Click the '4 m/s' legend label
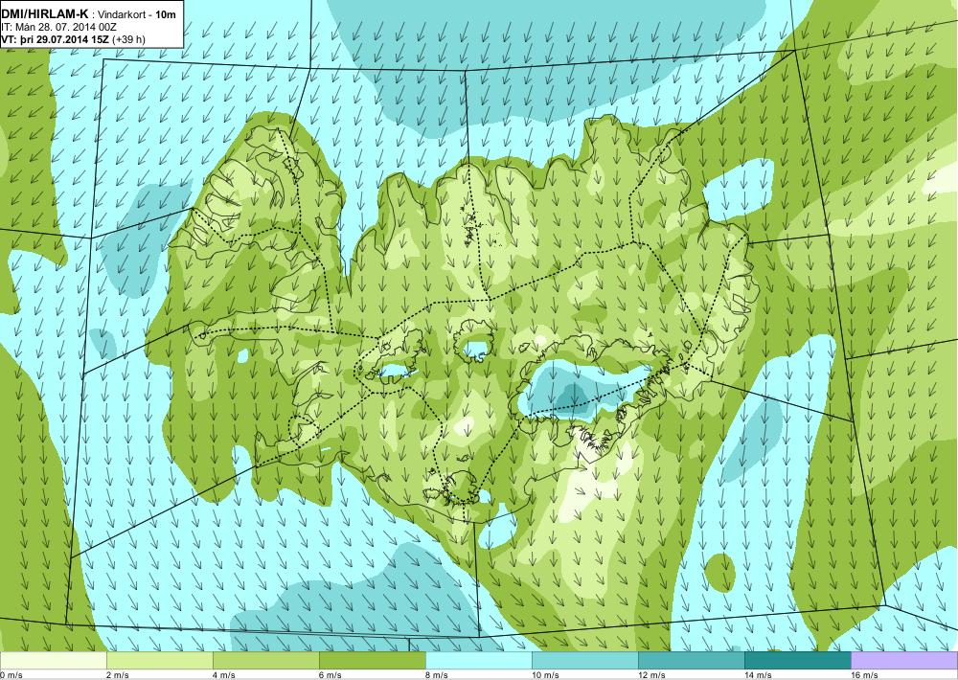The height and width of the screenshot is (680, 958). [x=225, y=674]
